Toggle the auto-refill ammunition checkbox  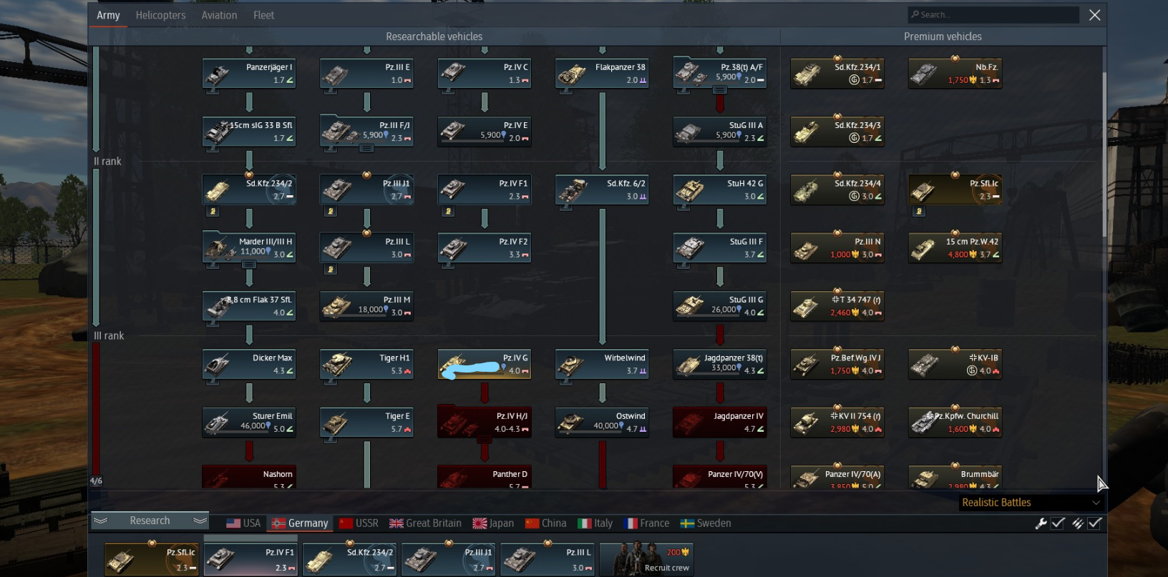click(x=1086, y=523)
